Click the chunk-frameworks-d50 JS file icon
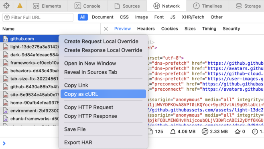Viewport: 264px width, 149px height. tap(6, 119)
